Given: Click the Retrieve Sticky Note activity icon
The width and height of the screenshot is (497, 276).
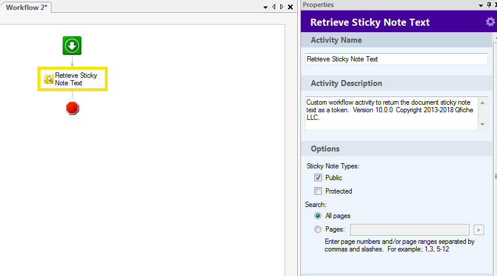Looking at the screenshot, I should tap(49, 79).
